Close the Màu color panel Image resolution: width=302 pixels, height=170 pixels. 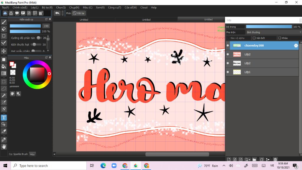[50, 58]
